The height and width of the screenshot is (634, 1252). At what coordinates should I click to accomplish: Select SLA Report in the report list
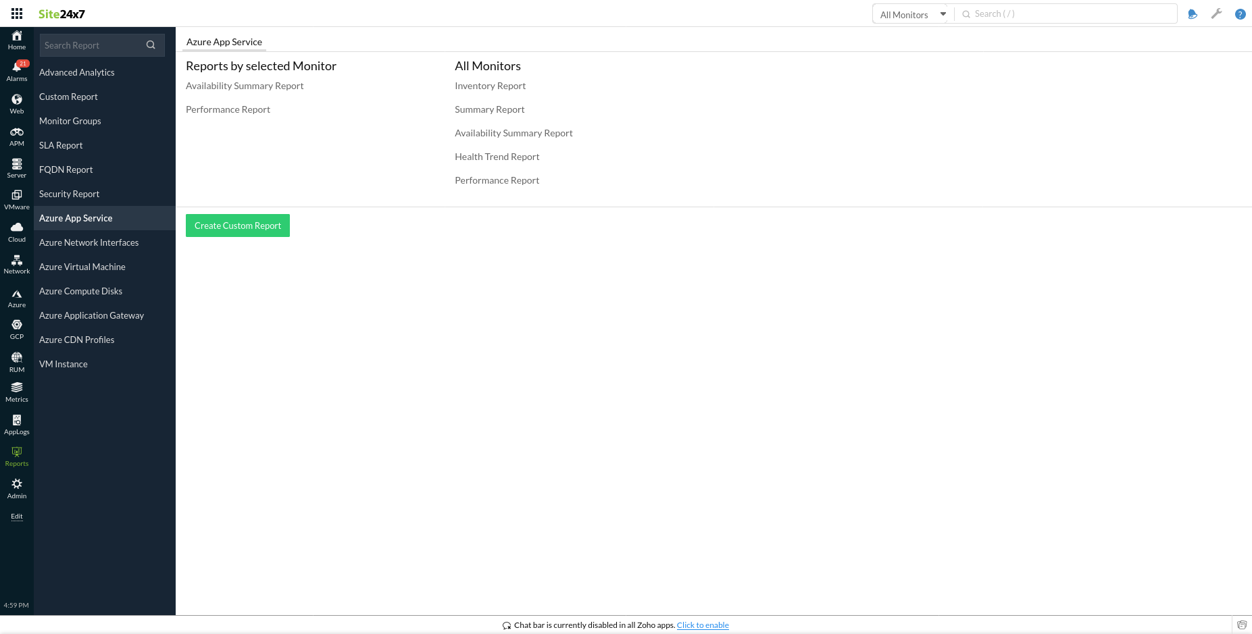point(60,145)
